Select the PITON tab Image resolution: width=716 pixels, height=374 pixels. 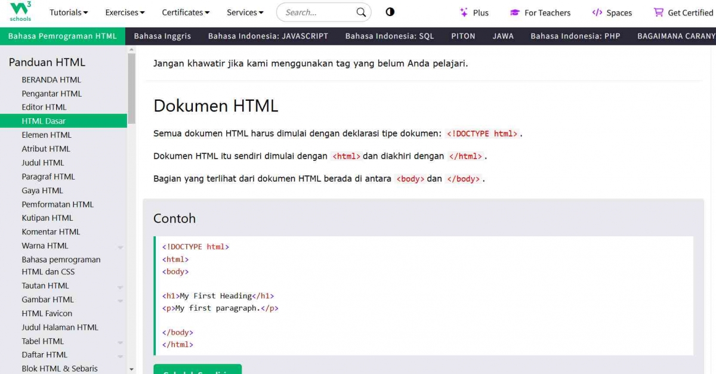pyautogui.click(x=463, y=36)
